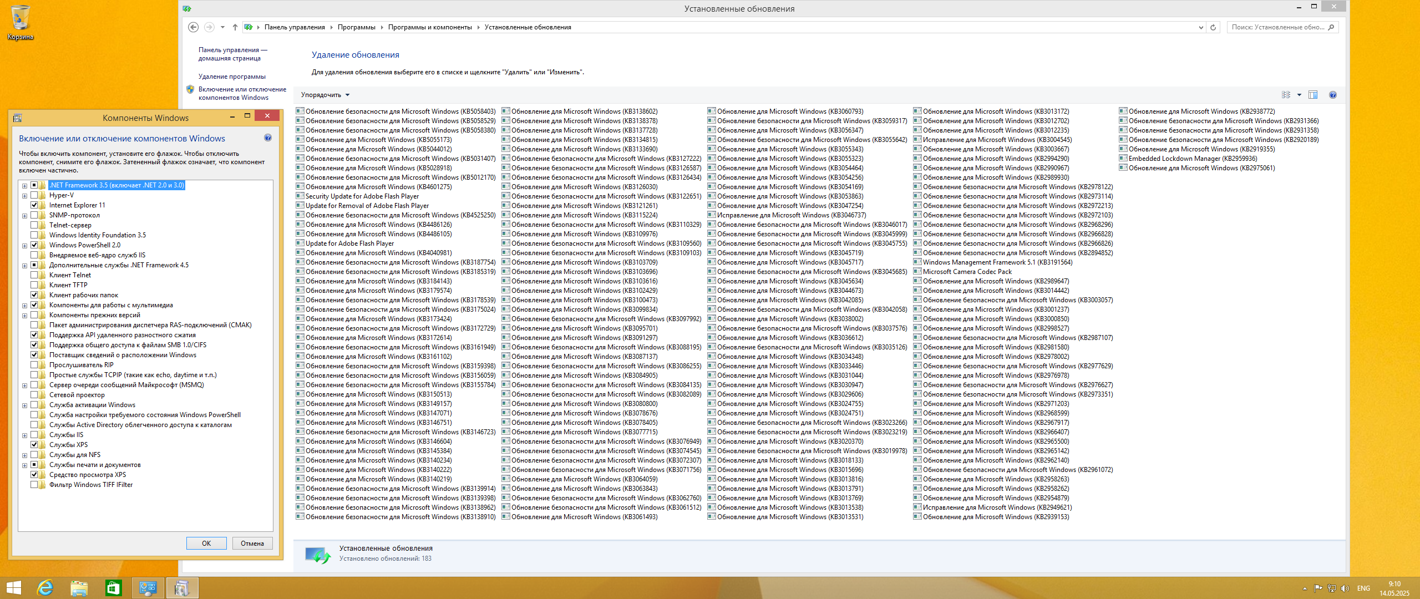This screenshot has height=599, width=1420.
Task: Click the Forward navigation arrow
Action: click(209, 27)
